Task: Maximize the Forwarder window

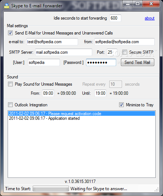Action: coord(138,4)
